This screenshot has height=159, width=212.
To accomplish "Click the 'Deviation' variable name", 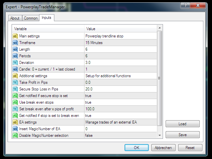I will click(x=26, y=63).
